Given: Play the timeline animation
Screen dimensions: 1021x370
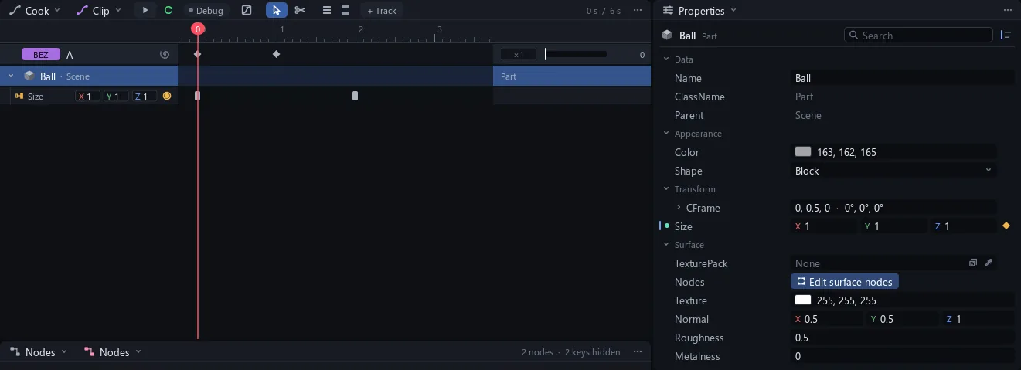Looking at the screenshot, I should (x=145, y=11).
